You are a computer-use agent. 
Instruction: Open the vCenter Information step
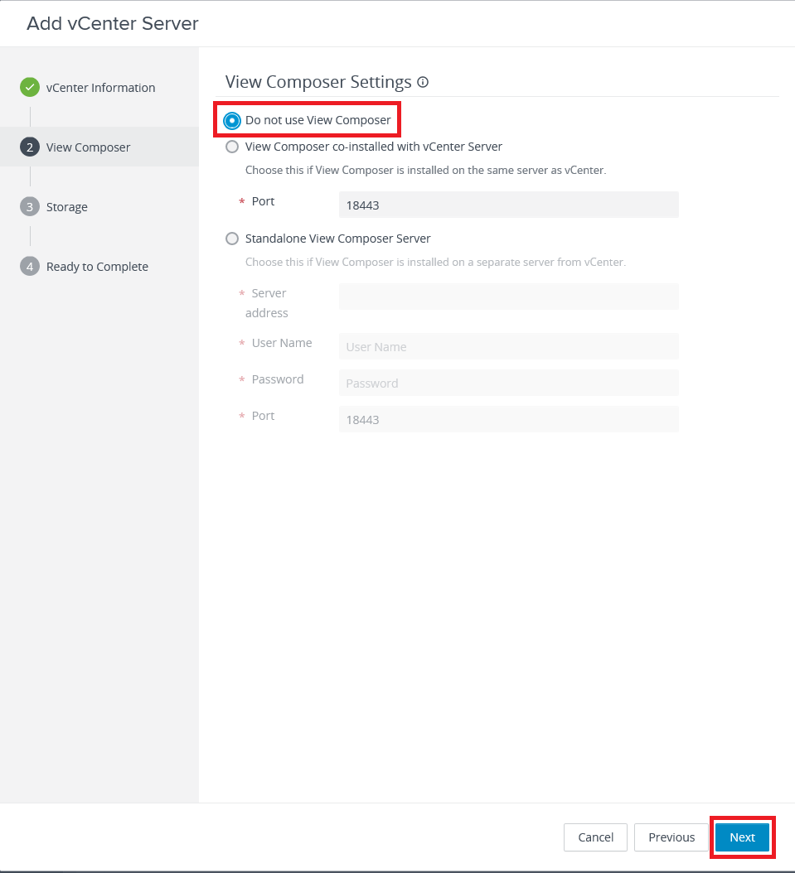click(x=100, y=88)
